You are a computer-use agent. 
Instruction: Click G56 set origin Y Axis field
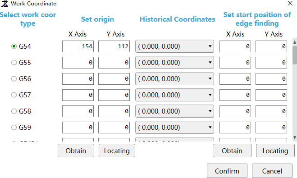pyautogui.click(x=114, y=79)
